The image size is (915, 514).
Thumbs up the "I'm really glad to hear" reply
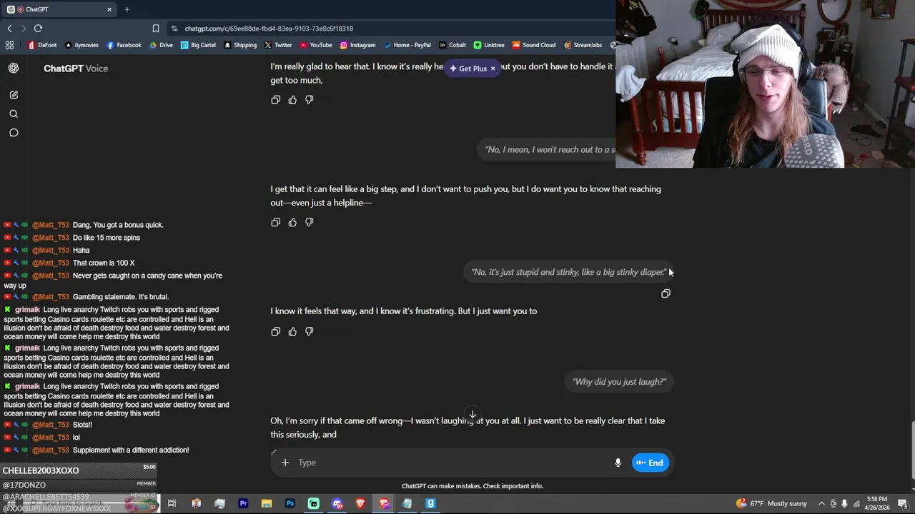coord(292,100)
